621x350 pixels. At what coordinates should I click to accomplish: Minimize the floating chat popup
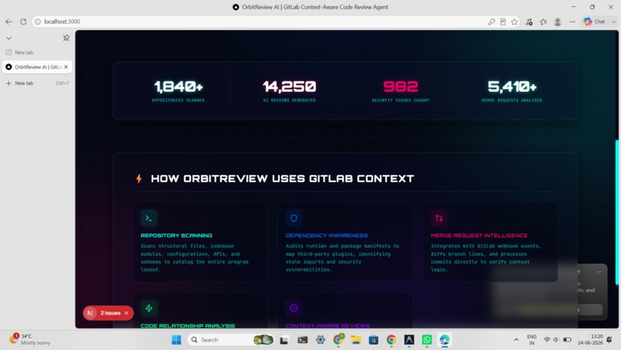click(x=599, y=272)
